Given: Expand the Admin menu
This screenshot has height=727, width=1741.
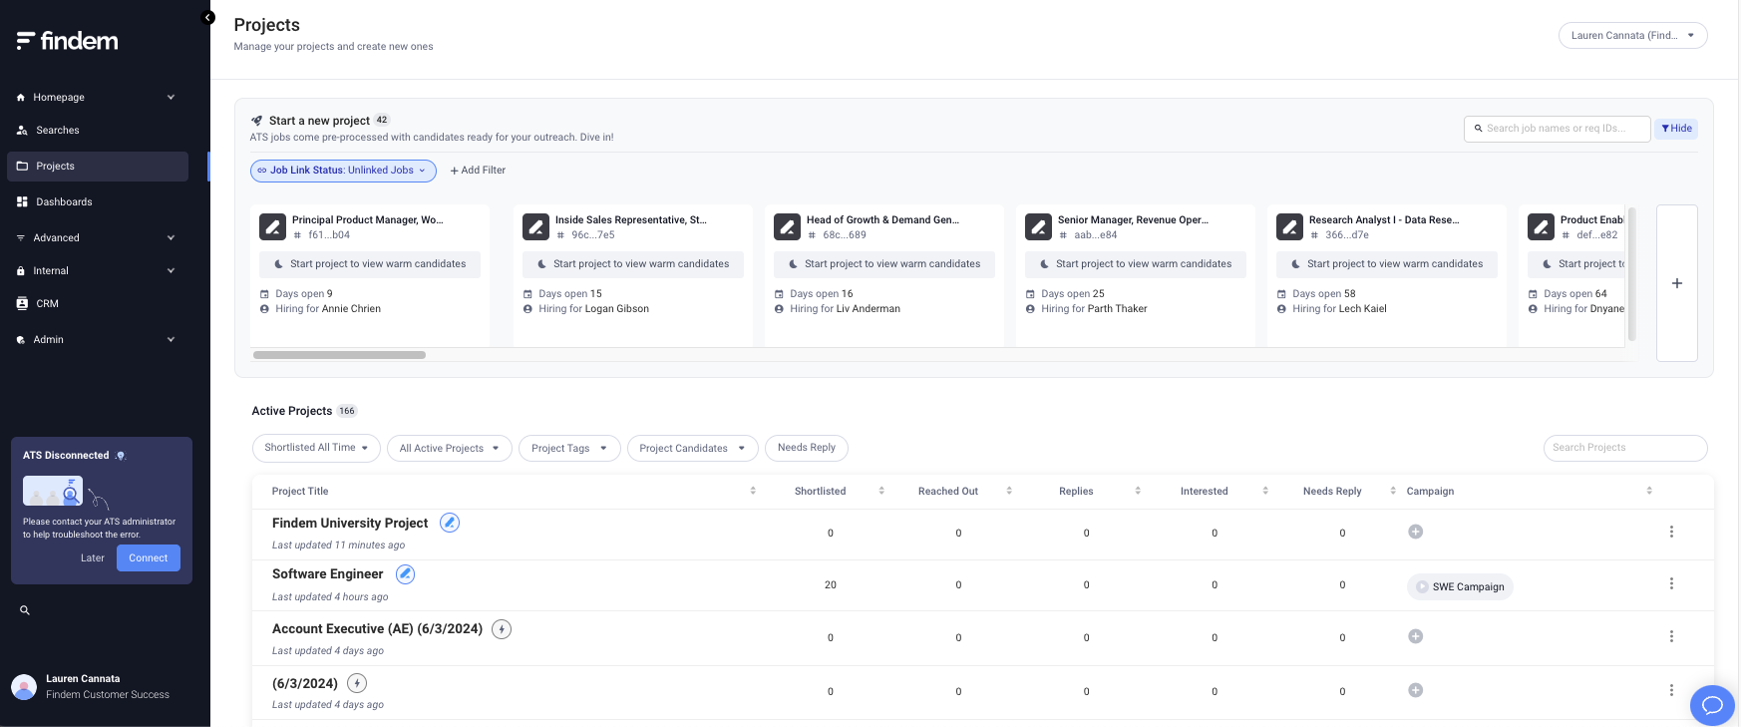Looking at the screenshot, I should (x=97, y=339).
